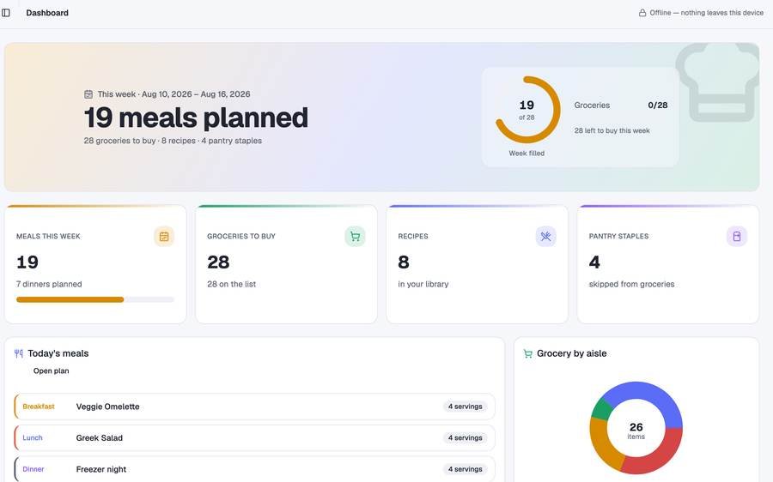The image size is (773, 482).
Task: Click the green segment of aisle donut chart
Action: tap(601, 408)
